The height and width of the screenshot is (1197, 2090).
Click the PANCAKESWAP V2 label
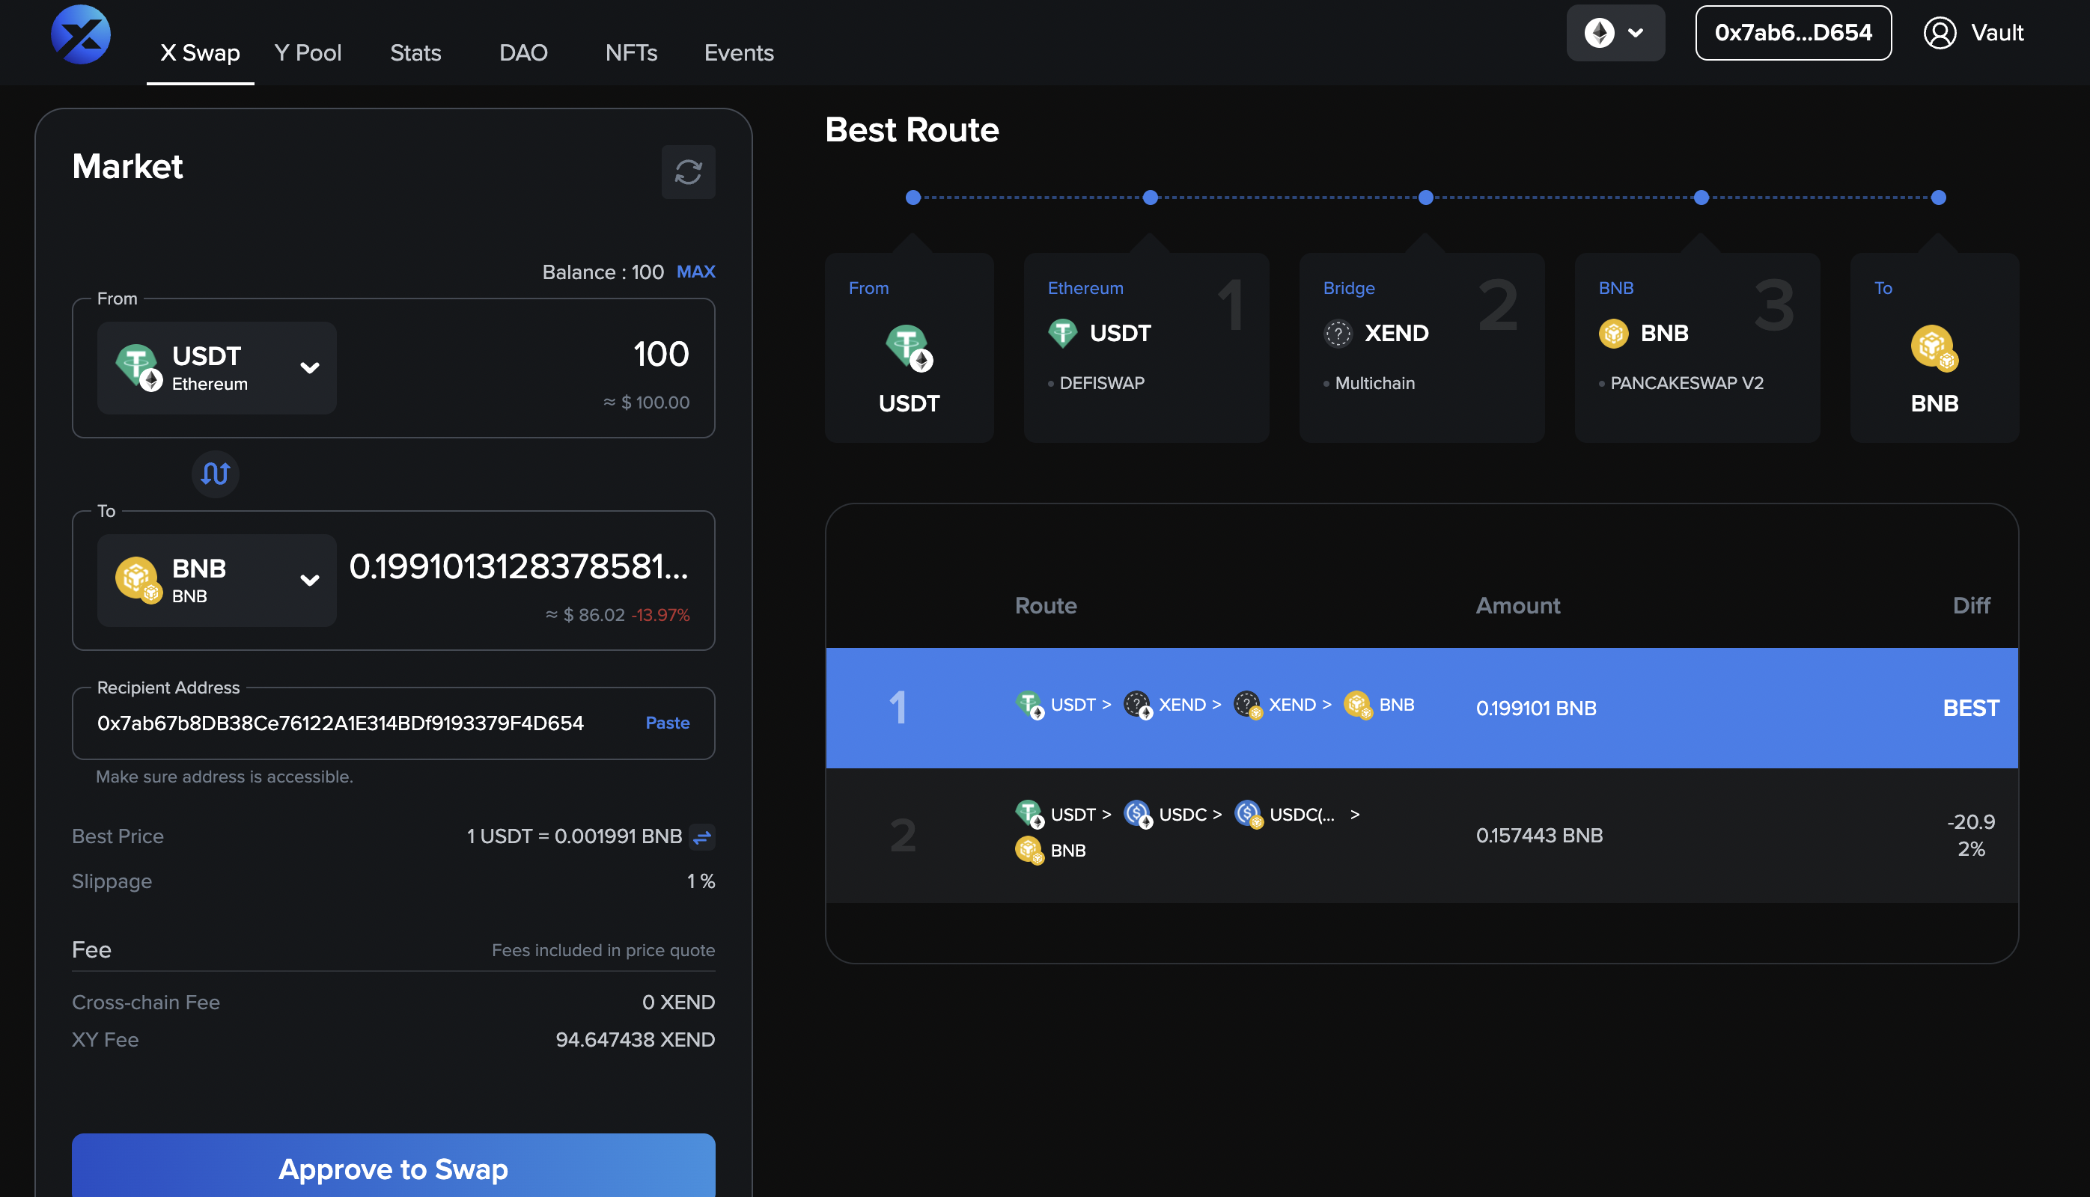pos(1686,383)
